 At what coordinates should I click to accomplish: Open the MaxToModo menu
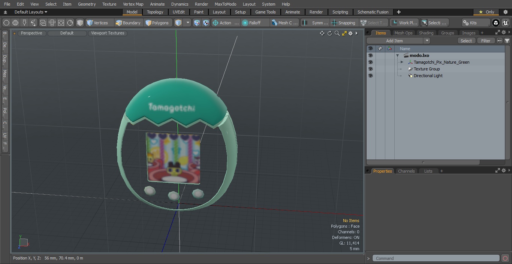[x=225, y=4]
